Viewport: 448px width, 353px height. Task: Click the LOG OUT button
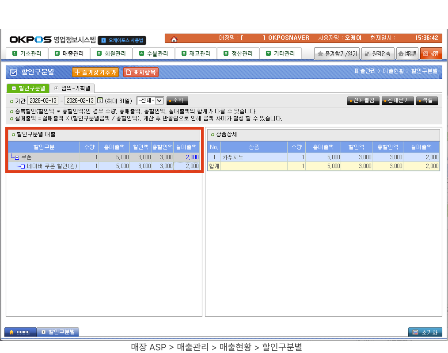431,54
